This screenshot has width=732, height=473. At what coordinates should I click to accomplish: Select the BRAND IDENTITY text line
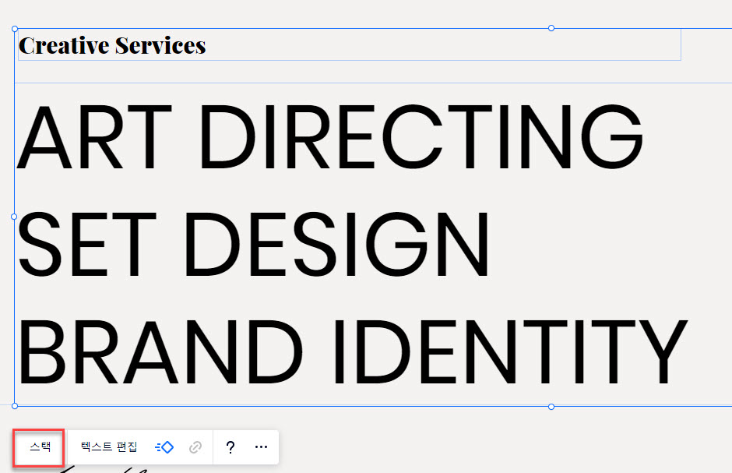(353, 351)
